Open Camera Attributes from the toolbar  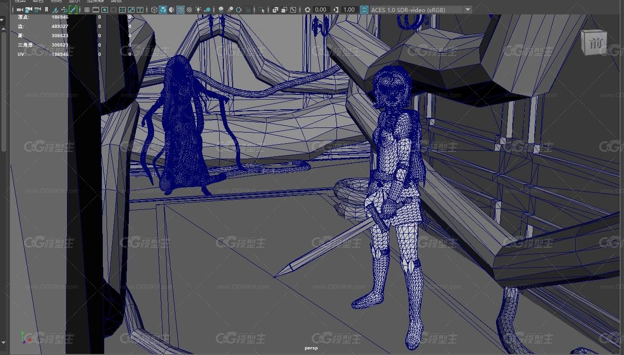click(37, 9)
